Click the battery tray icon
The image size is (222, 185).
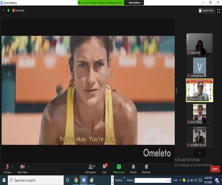(x=192, y=180)
